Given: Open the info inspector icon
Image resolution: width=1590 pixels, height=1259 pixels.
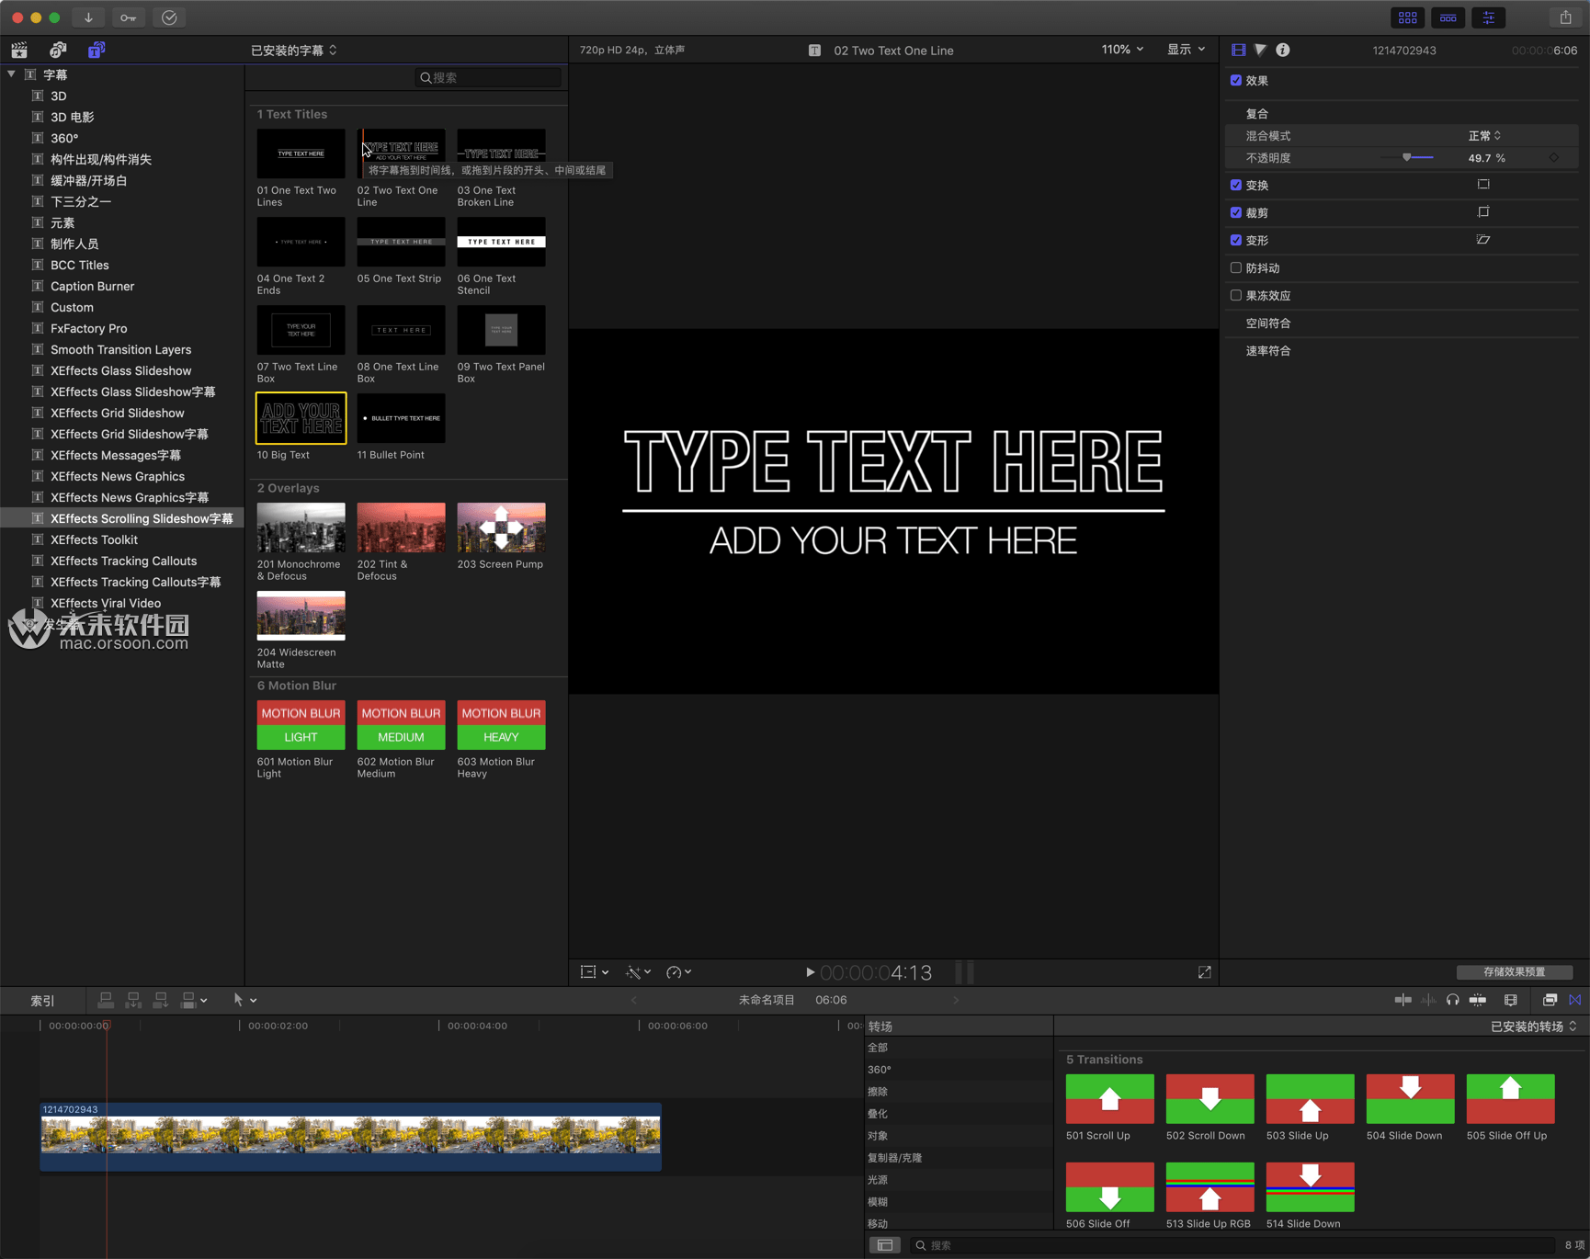Looking at the screenshot, I should tap(1283, 50).
